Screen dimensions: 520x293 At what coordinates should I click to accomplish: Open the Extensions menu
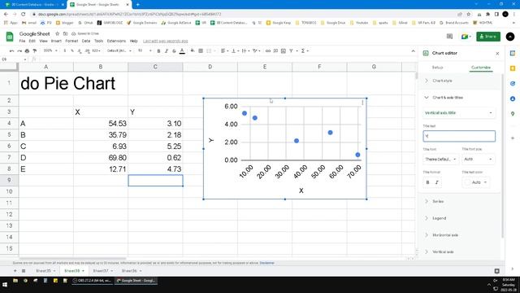[x=116, y=41]
